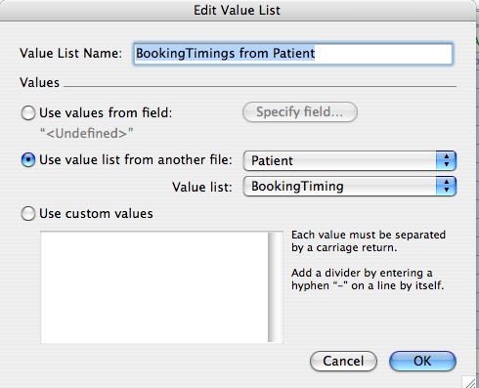Click the "Value List Name:" label
479x388 pixels.
[70, 53]
